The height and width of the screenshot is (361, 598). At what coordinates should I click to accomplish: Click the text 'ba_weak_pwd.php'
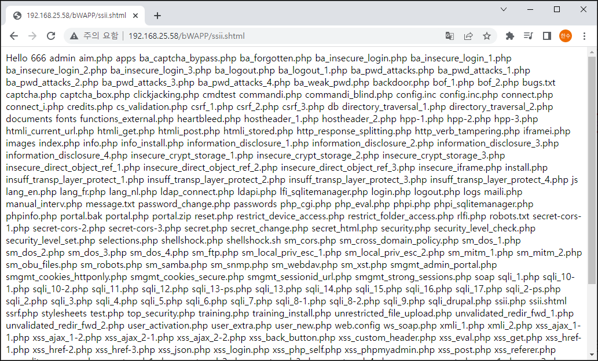pos(331,82)
